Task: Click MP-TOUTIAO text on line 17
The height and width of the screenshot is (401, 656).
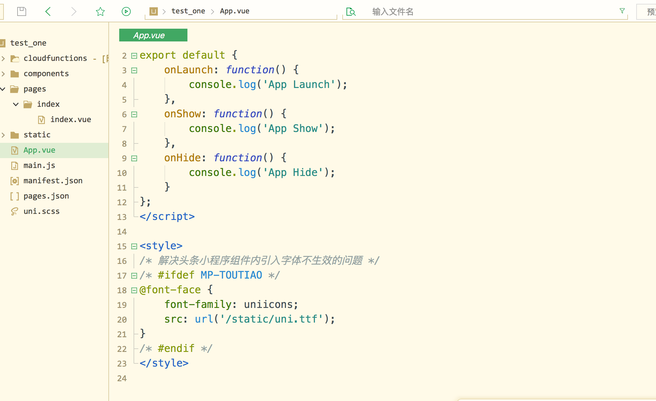Action: 231,275
